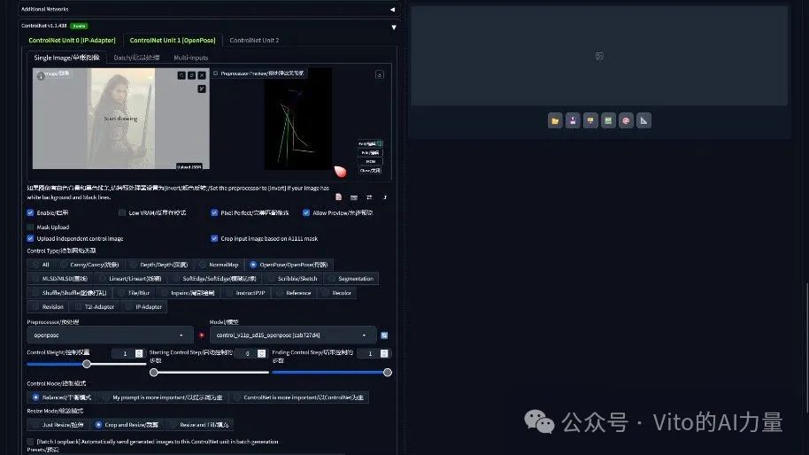This screenshot has width=809, height=455.
Task: Click the Close button beside pose preview
Action: 370,170
